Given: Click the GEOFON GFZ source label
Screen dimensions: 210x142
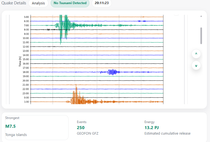Looking at the screenshot, I should coord(88,134).
